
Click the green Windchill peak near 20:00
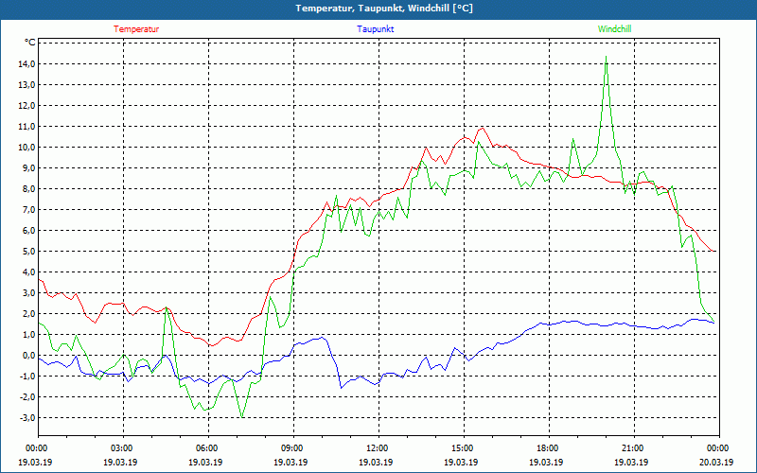coord(606,57)
